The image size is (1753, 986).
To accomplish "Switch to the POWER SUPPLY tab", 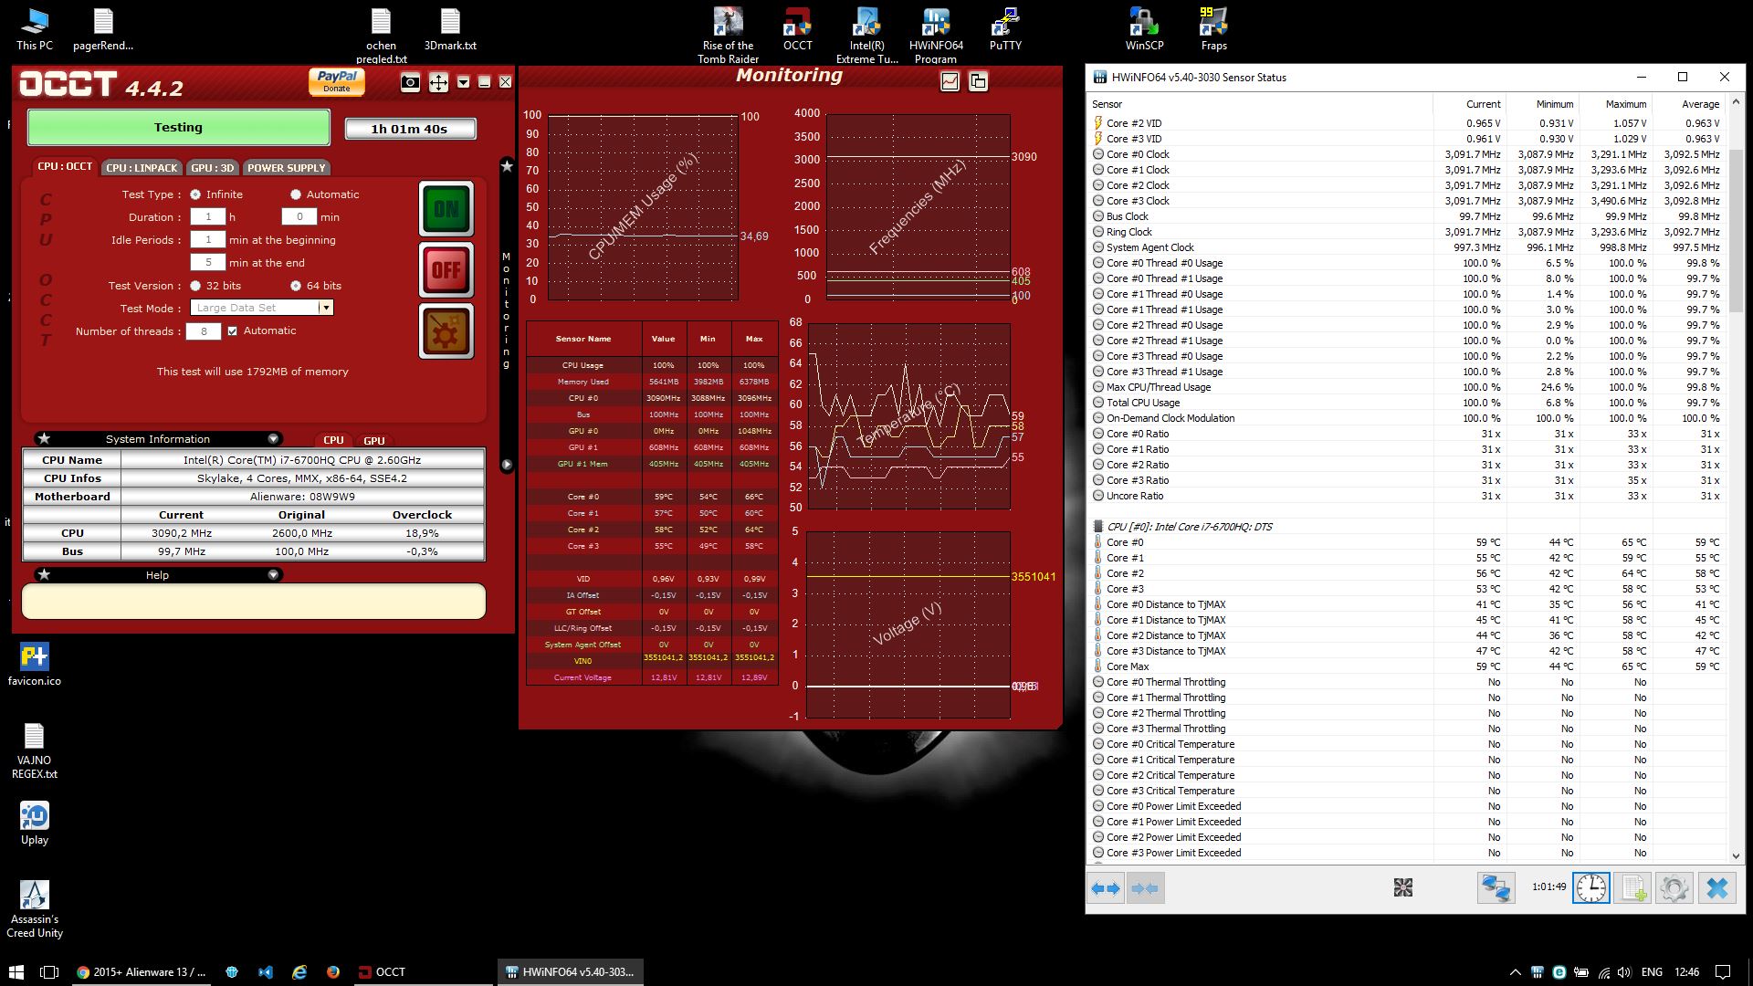I will click(x=286, y=168).
